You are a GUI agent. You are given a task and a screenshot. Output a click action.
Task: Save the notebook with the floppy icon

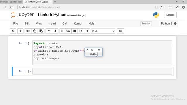(x=13, y=31)
